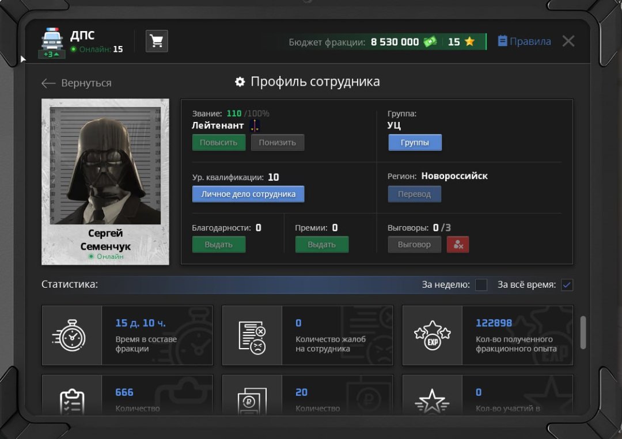Click the rank insignia next to Лейтенант
The image size is (622, 439).
click(255, 125)
